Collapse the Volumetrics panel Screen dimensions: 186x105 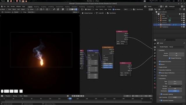tap(158, 78)
